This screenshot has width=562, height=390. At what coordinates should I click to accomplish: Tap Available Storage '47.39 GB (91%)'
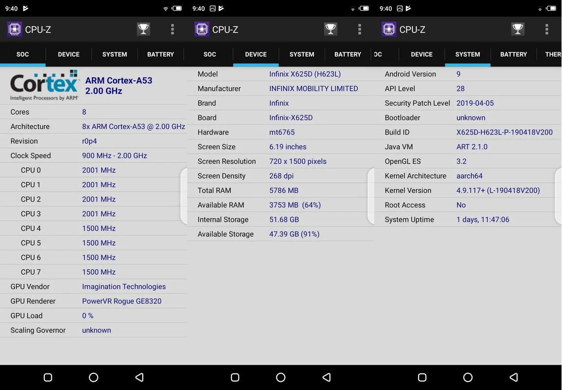click(294, 234)
